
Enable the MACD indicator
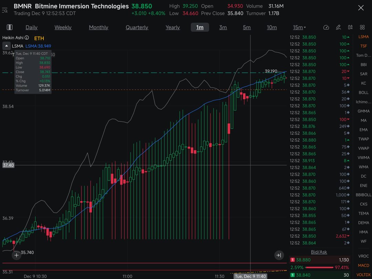363,265
